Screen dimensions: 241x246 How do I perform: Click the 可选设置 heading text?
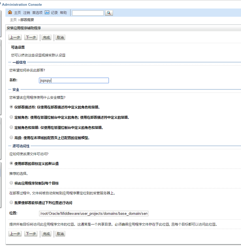18,47
